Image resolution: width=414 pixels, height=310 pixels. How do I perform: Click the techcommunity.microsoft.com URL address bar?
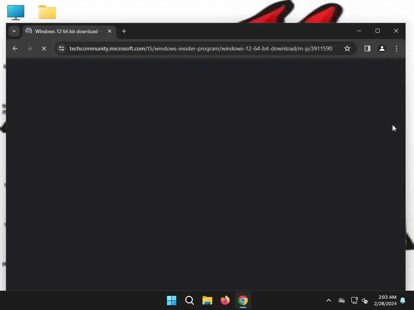pos(201,48)
